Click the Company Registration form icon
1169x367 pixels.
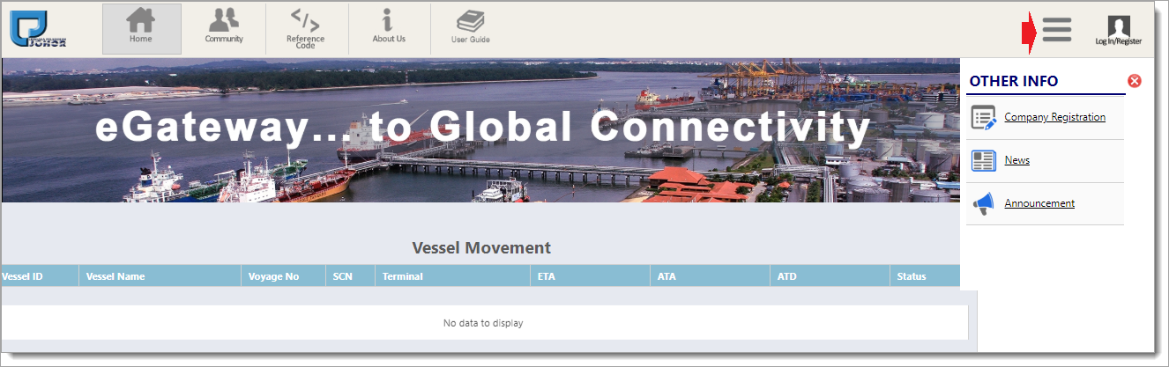[983, 117]
